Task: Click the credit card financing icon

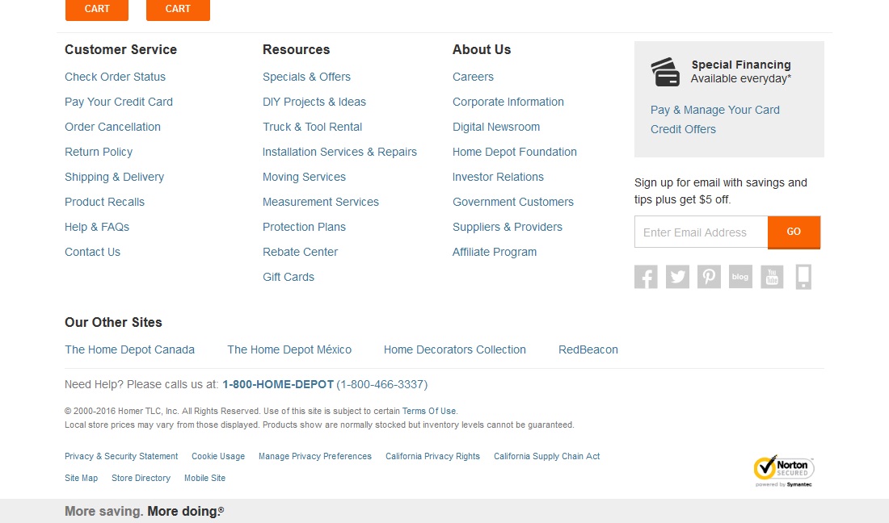Action: 666,72
